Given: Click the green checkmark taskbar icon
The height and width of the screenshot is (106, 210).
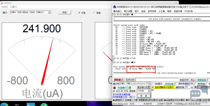Looking at the screenshot, I should coord(44,104).
